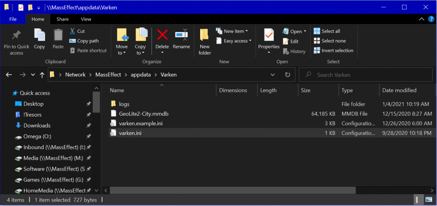Open the Copy to menu
The height and width of the screenshot is (206, 437).
click(x=140, y=42)
